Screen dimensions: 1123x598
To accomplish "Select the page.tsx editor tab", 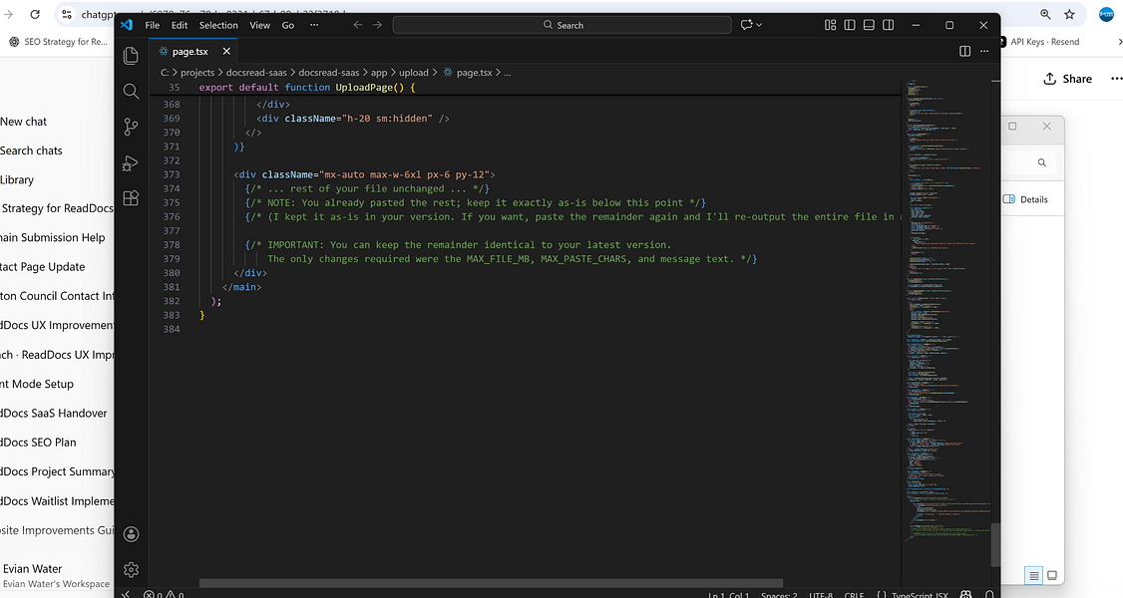I will point(189,51).
